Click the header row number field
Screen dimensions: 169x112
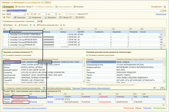tap(31, 14)
